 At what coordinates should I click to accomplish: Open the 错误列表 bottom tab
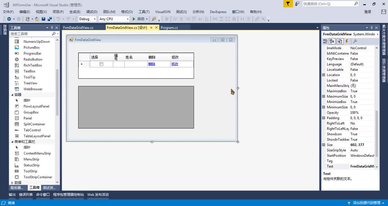pyautogui.click(x=26, y=195)
